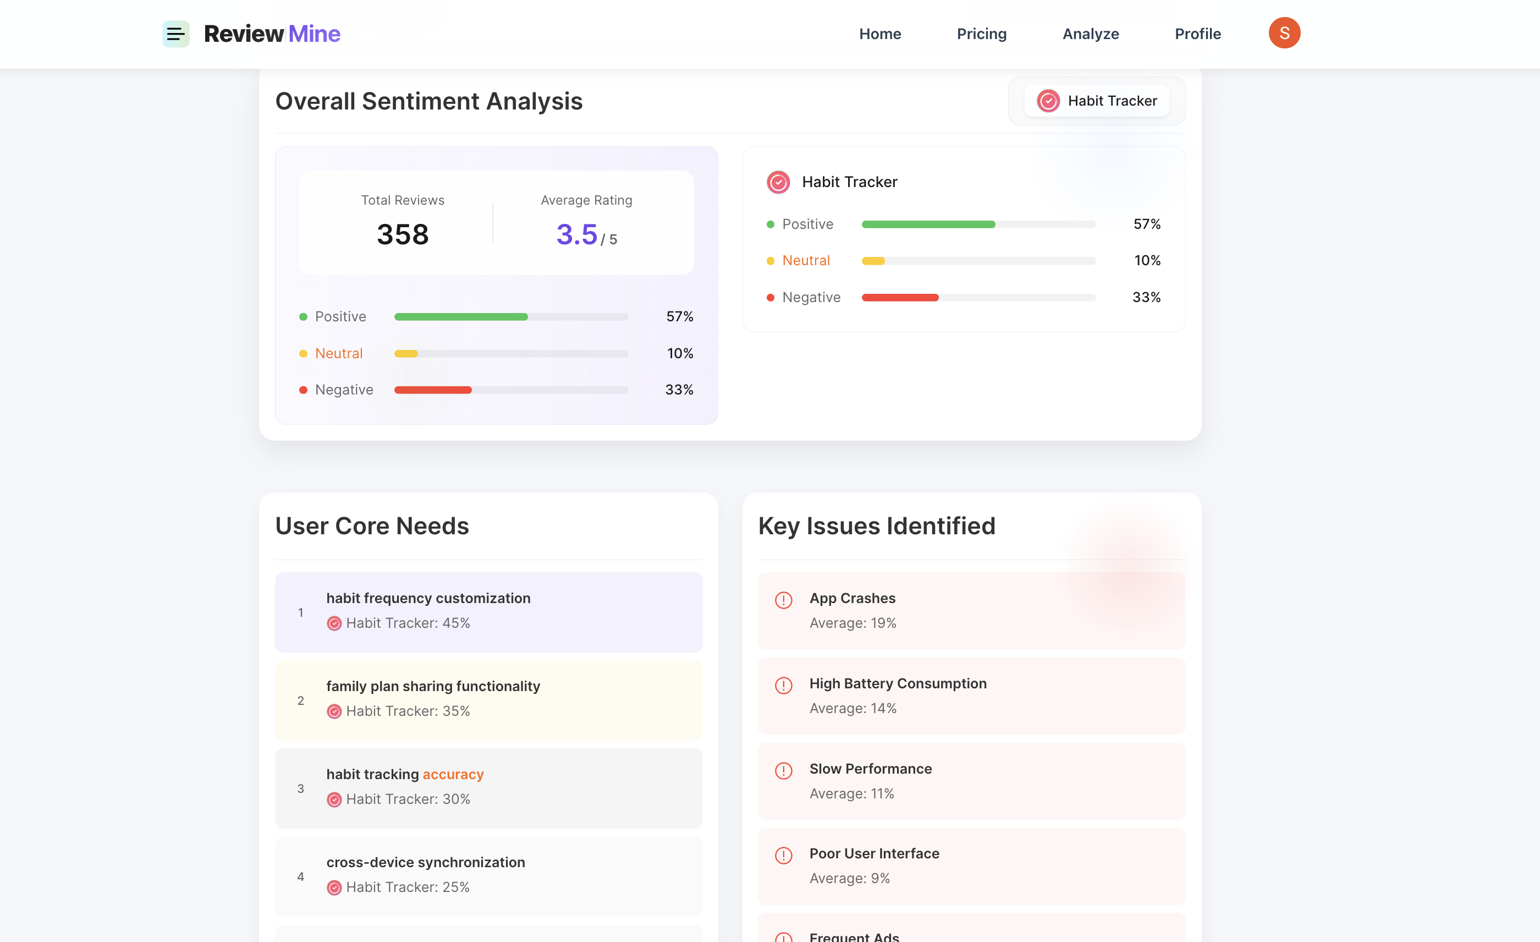Open the App Crashes issue card
The image size is (1540, 942).
click(x=971, y=610)
